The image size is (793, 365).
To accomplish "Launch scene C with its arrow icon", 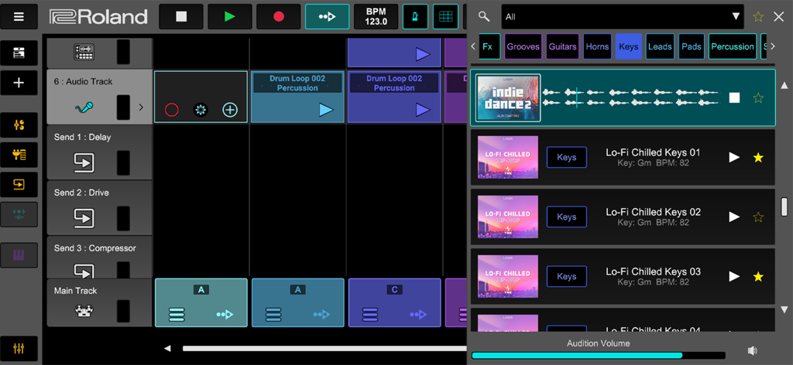I will click(x=419, y=315).
